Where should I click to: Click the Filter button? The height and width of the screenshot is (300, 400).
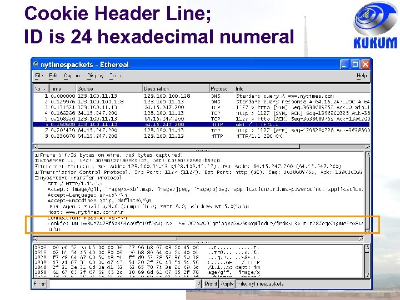click(40, 284)
